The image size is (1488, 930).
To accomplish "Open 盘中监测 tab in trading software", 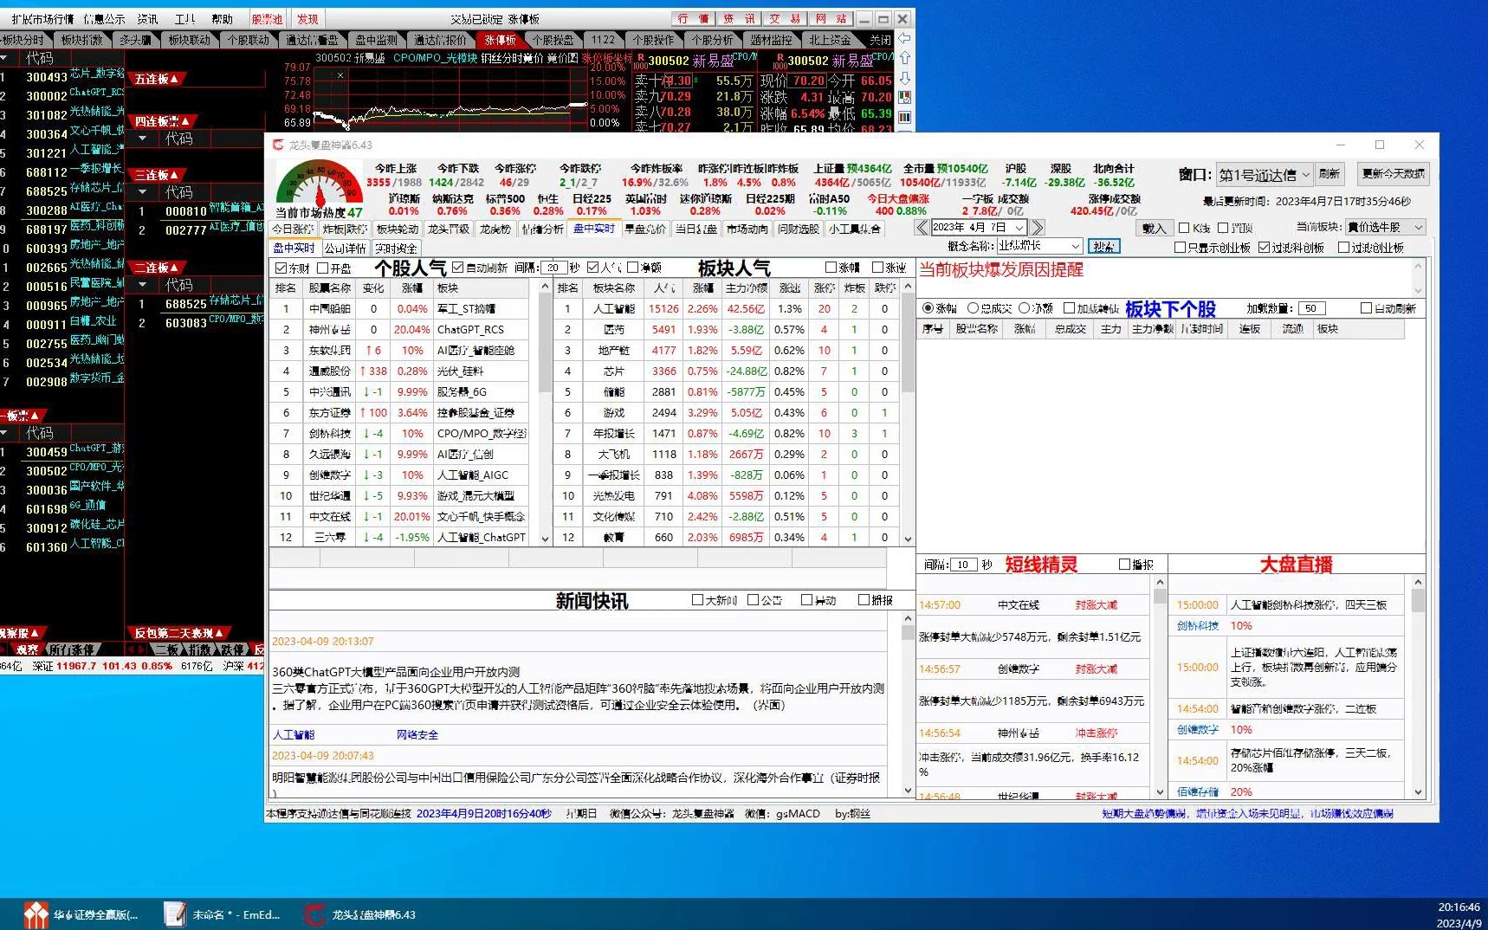I will (x=376, y=40).
